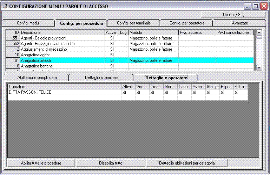Screen dimensions: 270x175
Task: Click Log cell of Agenti - Provvigioni automatiche
Action: (x=124, y=44)
